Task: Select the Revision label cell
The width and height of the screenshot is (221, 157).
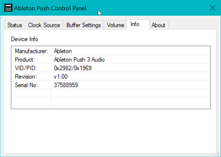Action: 25,77
